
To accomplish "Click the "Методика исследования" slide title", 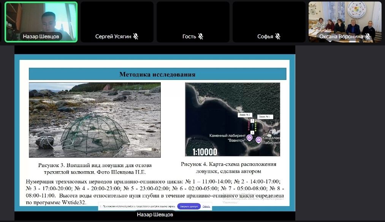I will pyautogui.click(x=157, y=74).
